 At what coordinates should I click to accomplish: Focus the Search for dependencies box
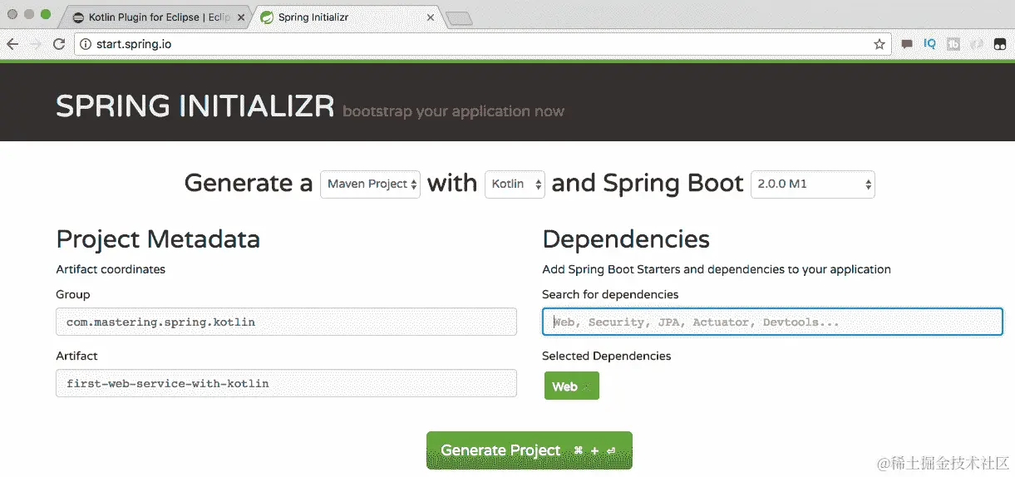coord(772,322)
